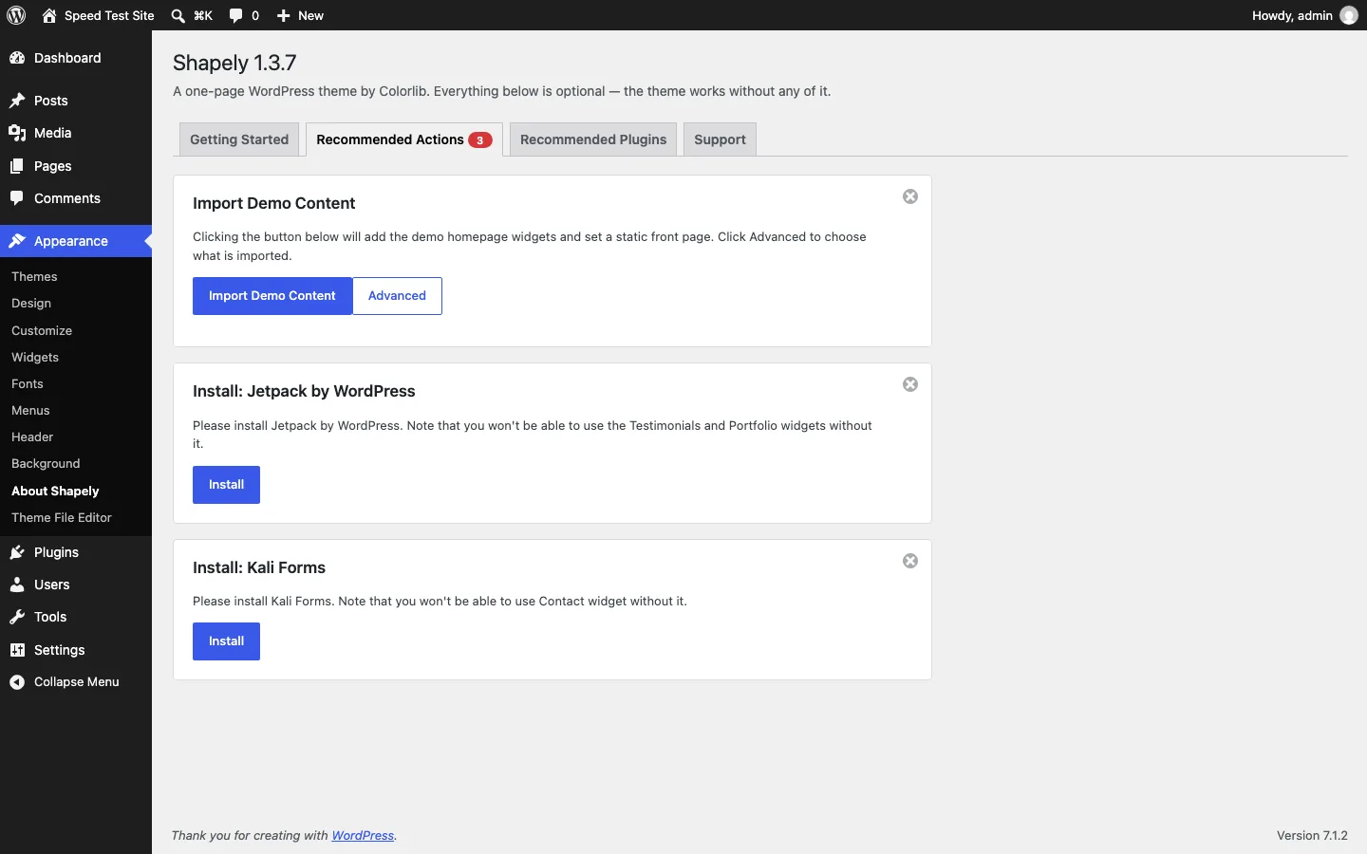Open Settings menu item
1367x854 pixels.
click(76, 650)
